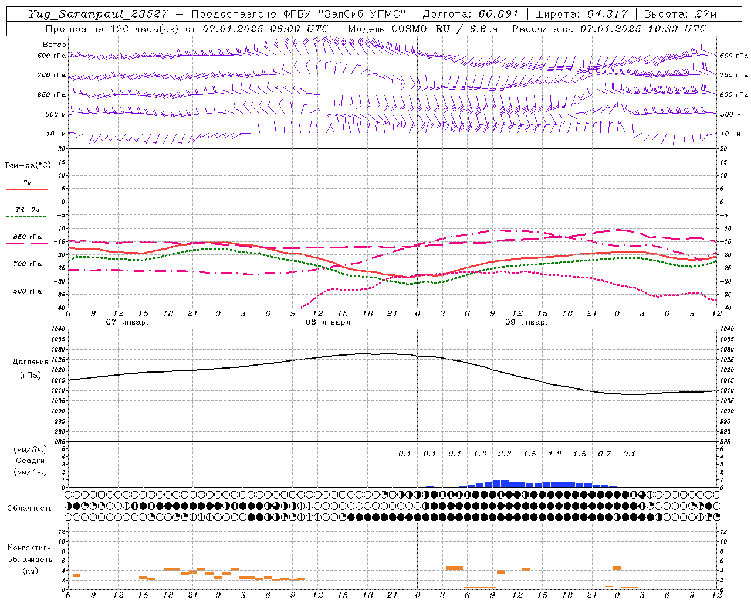Click the 'Осадки' precipitation label
This screenshot has width=751, height=600.
(x=31, y=461)
